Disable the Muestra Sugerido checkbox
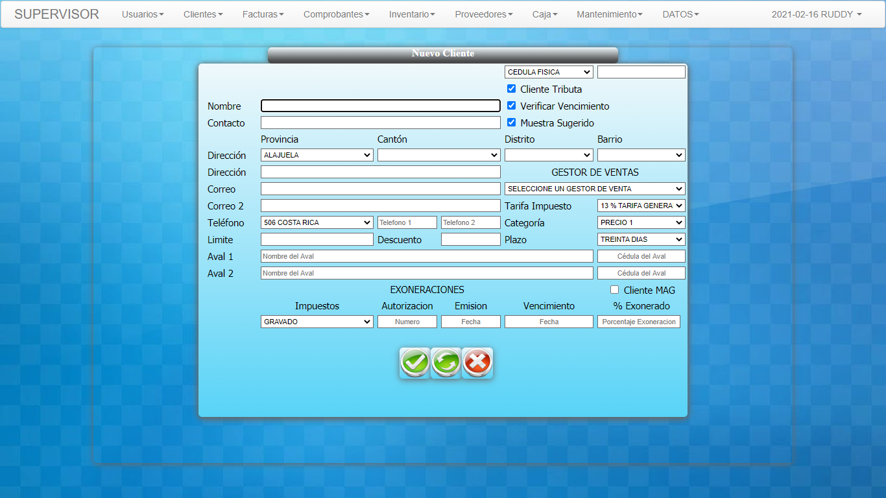 tap(512, 123)
